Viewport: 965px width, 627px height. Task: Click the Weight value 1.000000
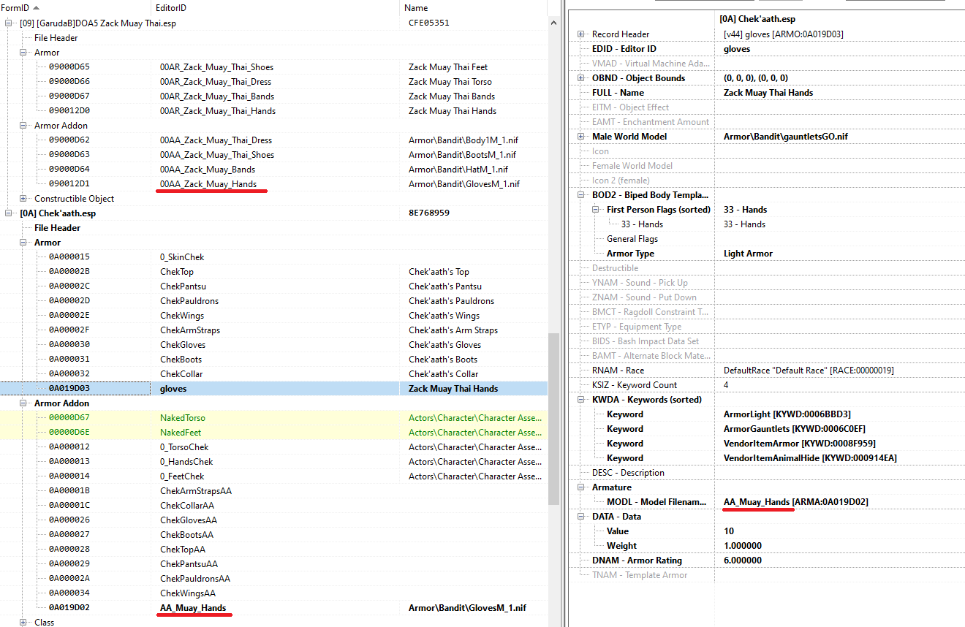pyautogui.click(x=743, y=546)
